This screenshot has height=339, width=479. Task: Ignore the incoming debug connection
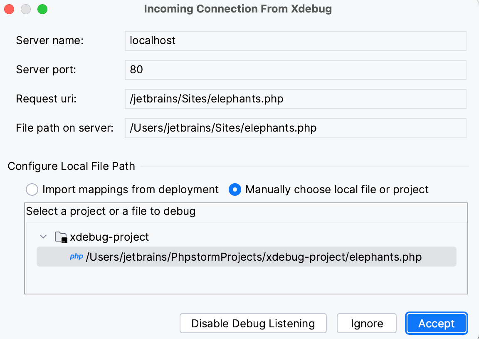[366, 323]
